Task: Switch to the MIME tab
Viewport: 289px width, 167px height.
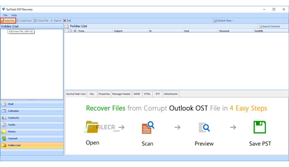Action: point(137,94)
